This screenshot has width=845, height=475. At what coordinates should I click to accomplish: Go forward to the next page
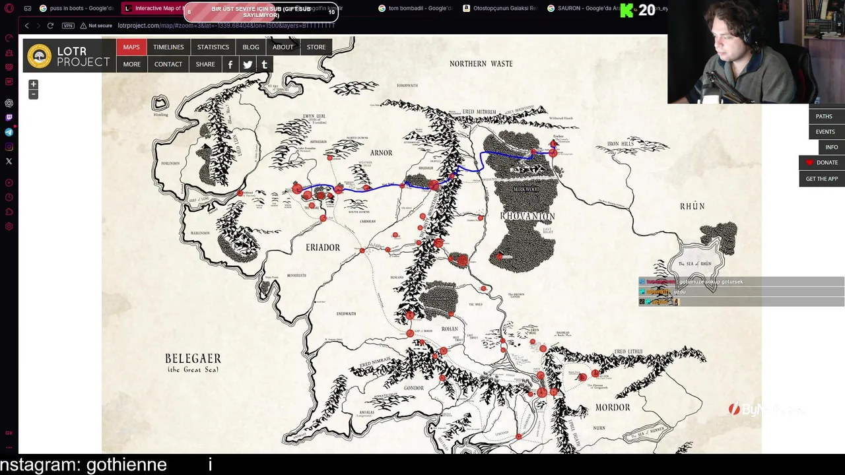coord(38,26)
